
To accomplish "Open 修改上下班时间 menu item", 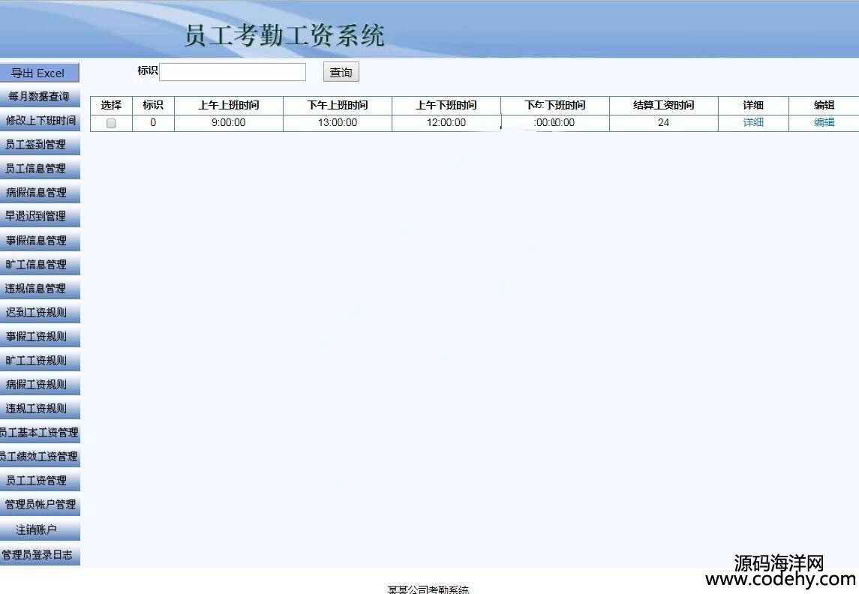I will (x=40, y=121).
